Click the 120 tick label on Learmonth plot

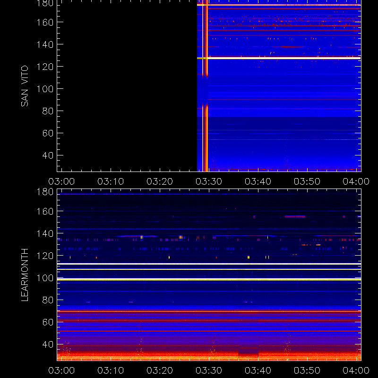[x=45, y=256]
